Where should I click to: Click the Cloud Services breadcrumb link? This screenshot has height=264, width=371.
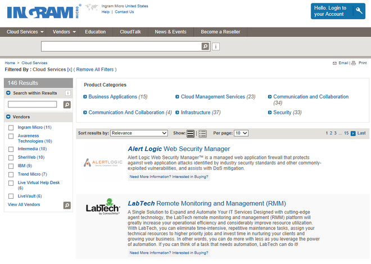click(34, 63)
